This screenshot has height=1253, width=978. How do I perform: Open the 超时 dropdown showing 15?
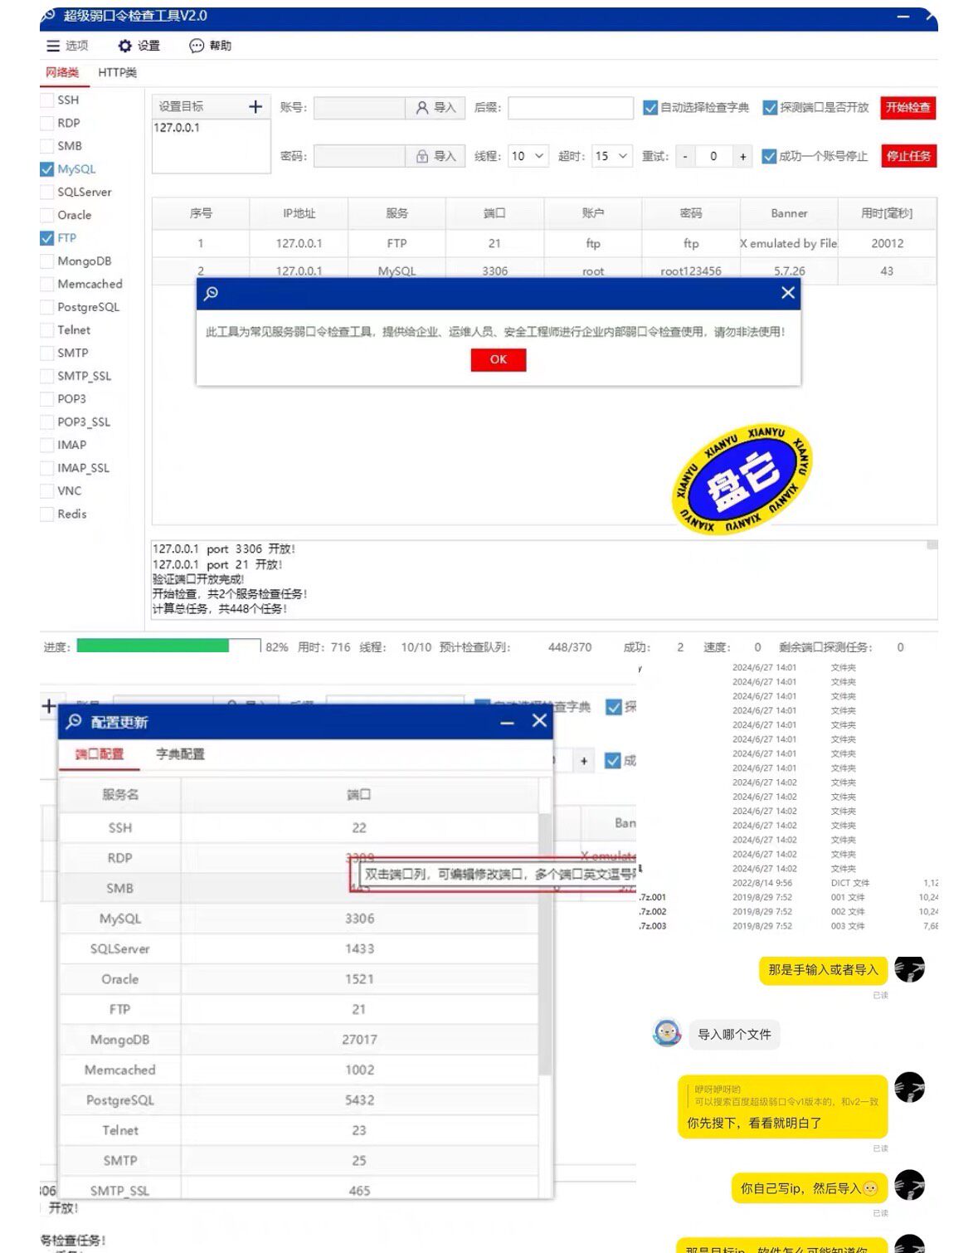(x=612, y=156)
